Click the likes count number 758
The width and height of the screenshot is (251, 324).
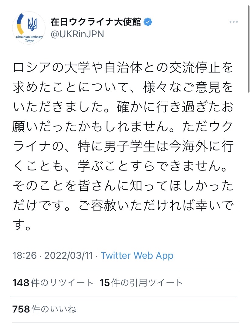coord(21,309)
